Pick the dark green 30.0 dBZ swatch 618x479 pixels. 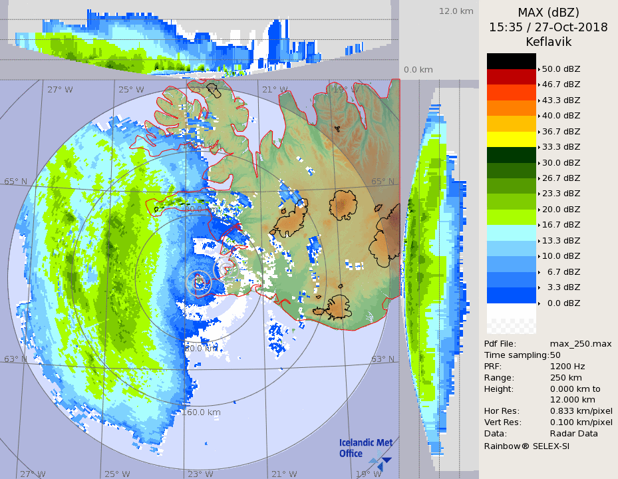(511, 154)
